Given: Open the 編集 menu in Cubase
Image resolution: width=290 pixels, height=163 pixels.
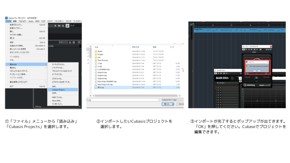Looking at the screenshot, I should pyautogui.click(x=15, y=21).
